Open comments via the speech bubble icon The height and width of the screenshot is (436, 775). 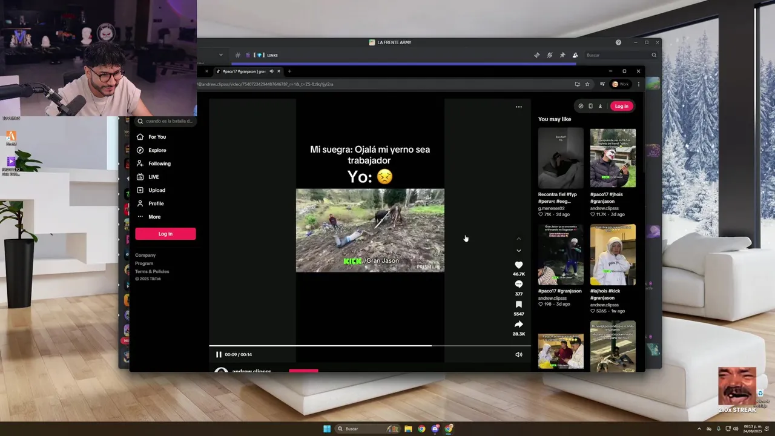pyautogui.click(x=518, y=284)
